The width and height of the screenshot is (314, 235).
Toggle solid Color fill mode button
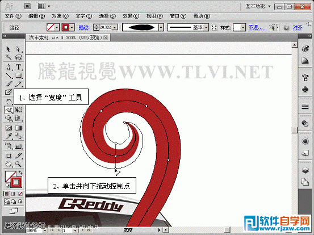coord(7,194)
